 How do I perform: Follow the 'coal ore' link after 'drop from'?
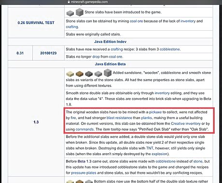click(115, 57)
